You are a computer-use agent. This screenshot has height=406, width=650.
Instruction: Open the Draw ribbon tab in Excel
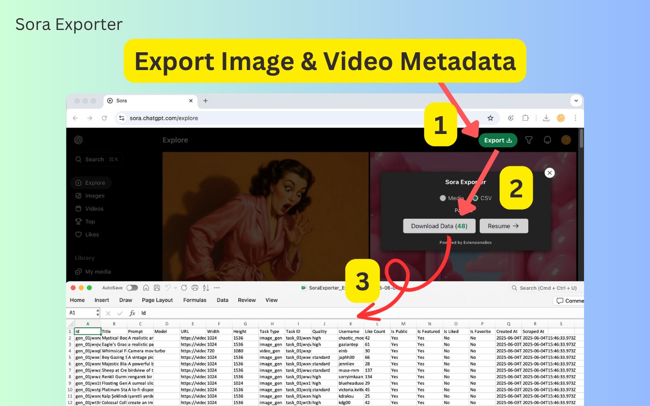(125, 300)
